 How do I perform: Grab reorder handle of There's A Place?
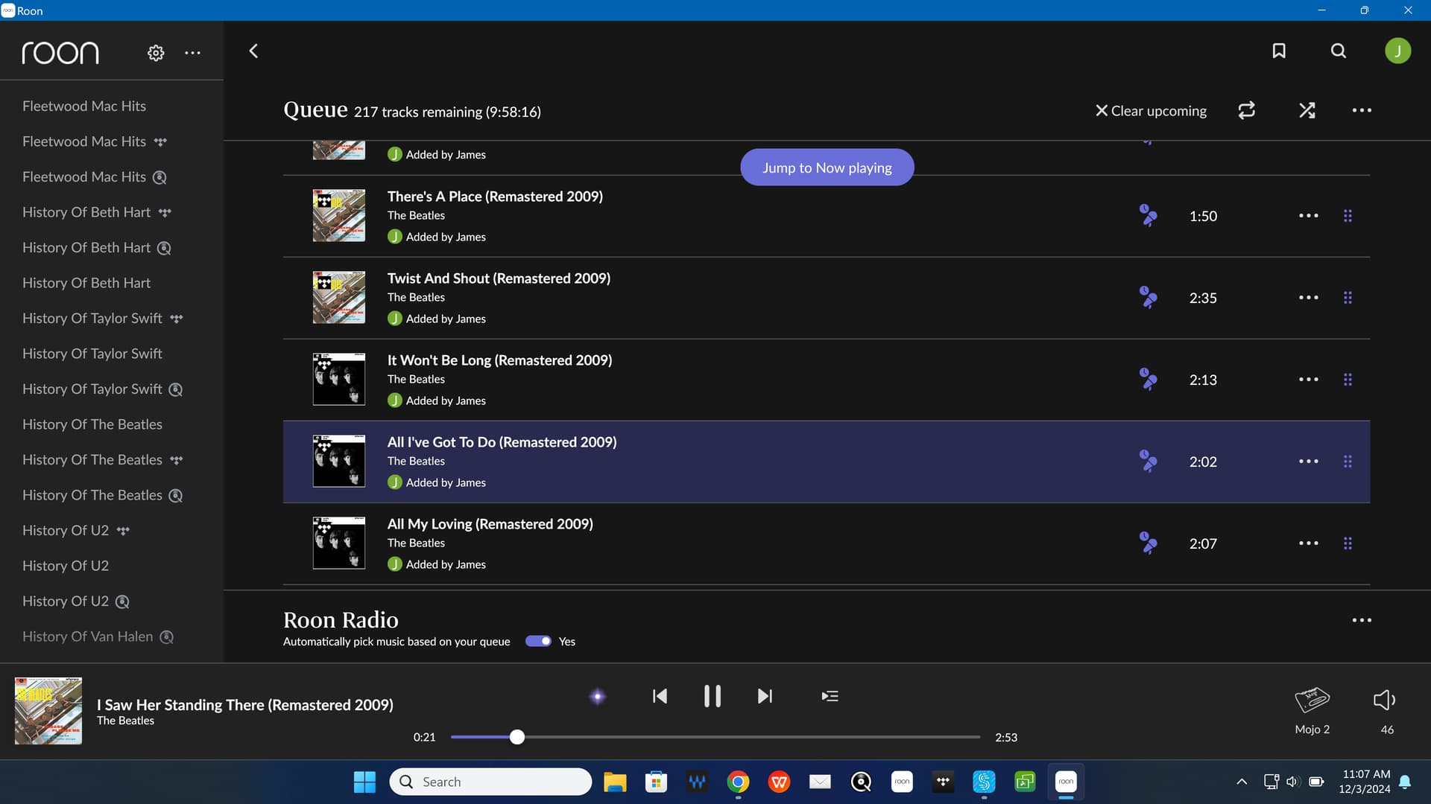1348,216
